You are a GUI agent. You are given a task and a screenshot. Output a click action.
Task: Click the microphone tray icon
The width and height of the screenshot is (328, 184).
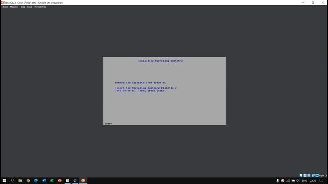tap(278, 180)
